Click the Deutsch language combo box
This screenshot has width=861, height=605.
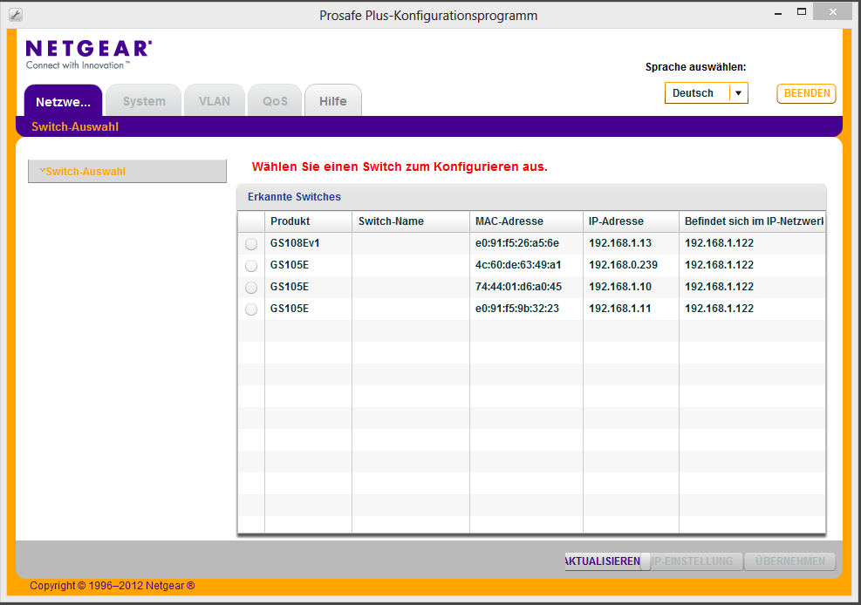[x=695, y=93]
